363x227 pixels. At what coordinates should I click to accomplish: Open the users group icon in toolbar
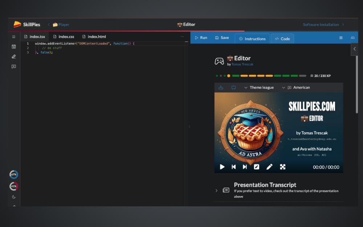click(x=352, y=38)
